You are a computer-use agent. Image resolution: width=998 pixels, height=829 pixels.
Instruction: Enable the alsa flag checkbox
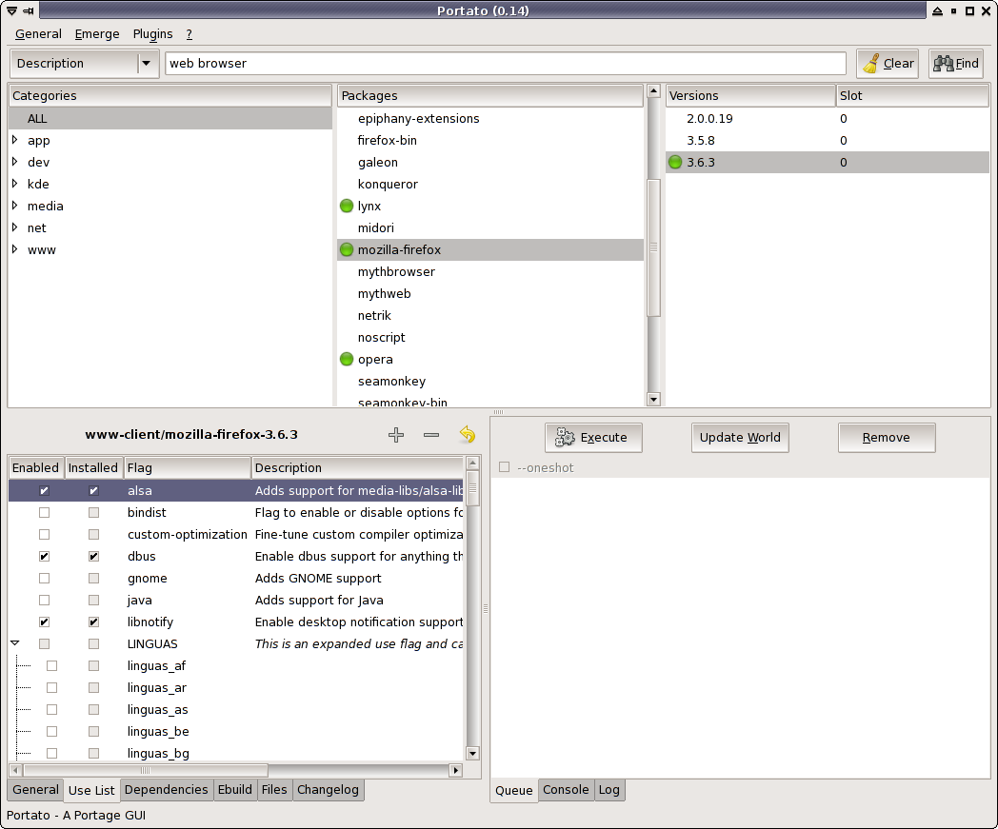pos(44,490)
